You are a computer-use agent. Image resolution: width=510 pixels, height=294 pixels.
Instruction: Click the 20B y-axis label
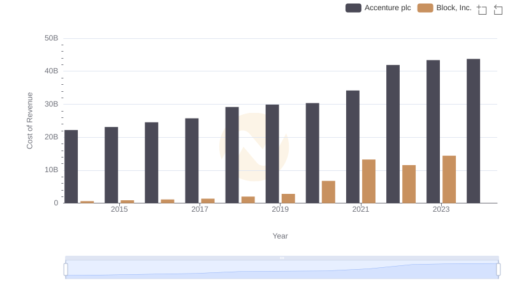click(52, 137)
